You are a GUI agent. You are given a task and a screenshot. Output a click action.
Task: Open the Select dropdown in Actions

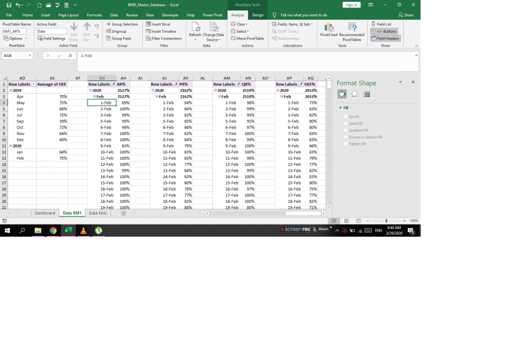pyautogui.click(x=240, y=32)
